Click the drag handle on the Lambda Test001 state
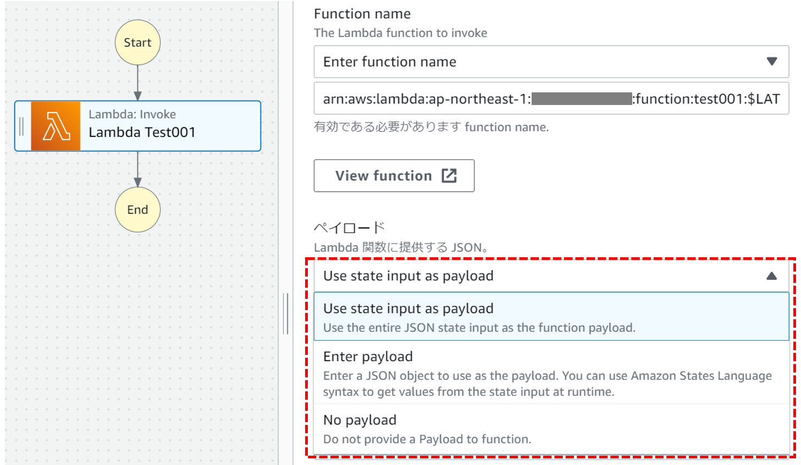The height and width of the screenshot is (465, 801). pos(21,126)
